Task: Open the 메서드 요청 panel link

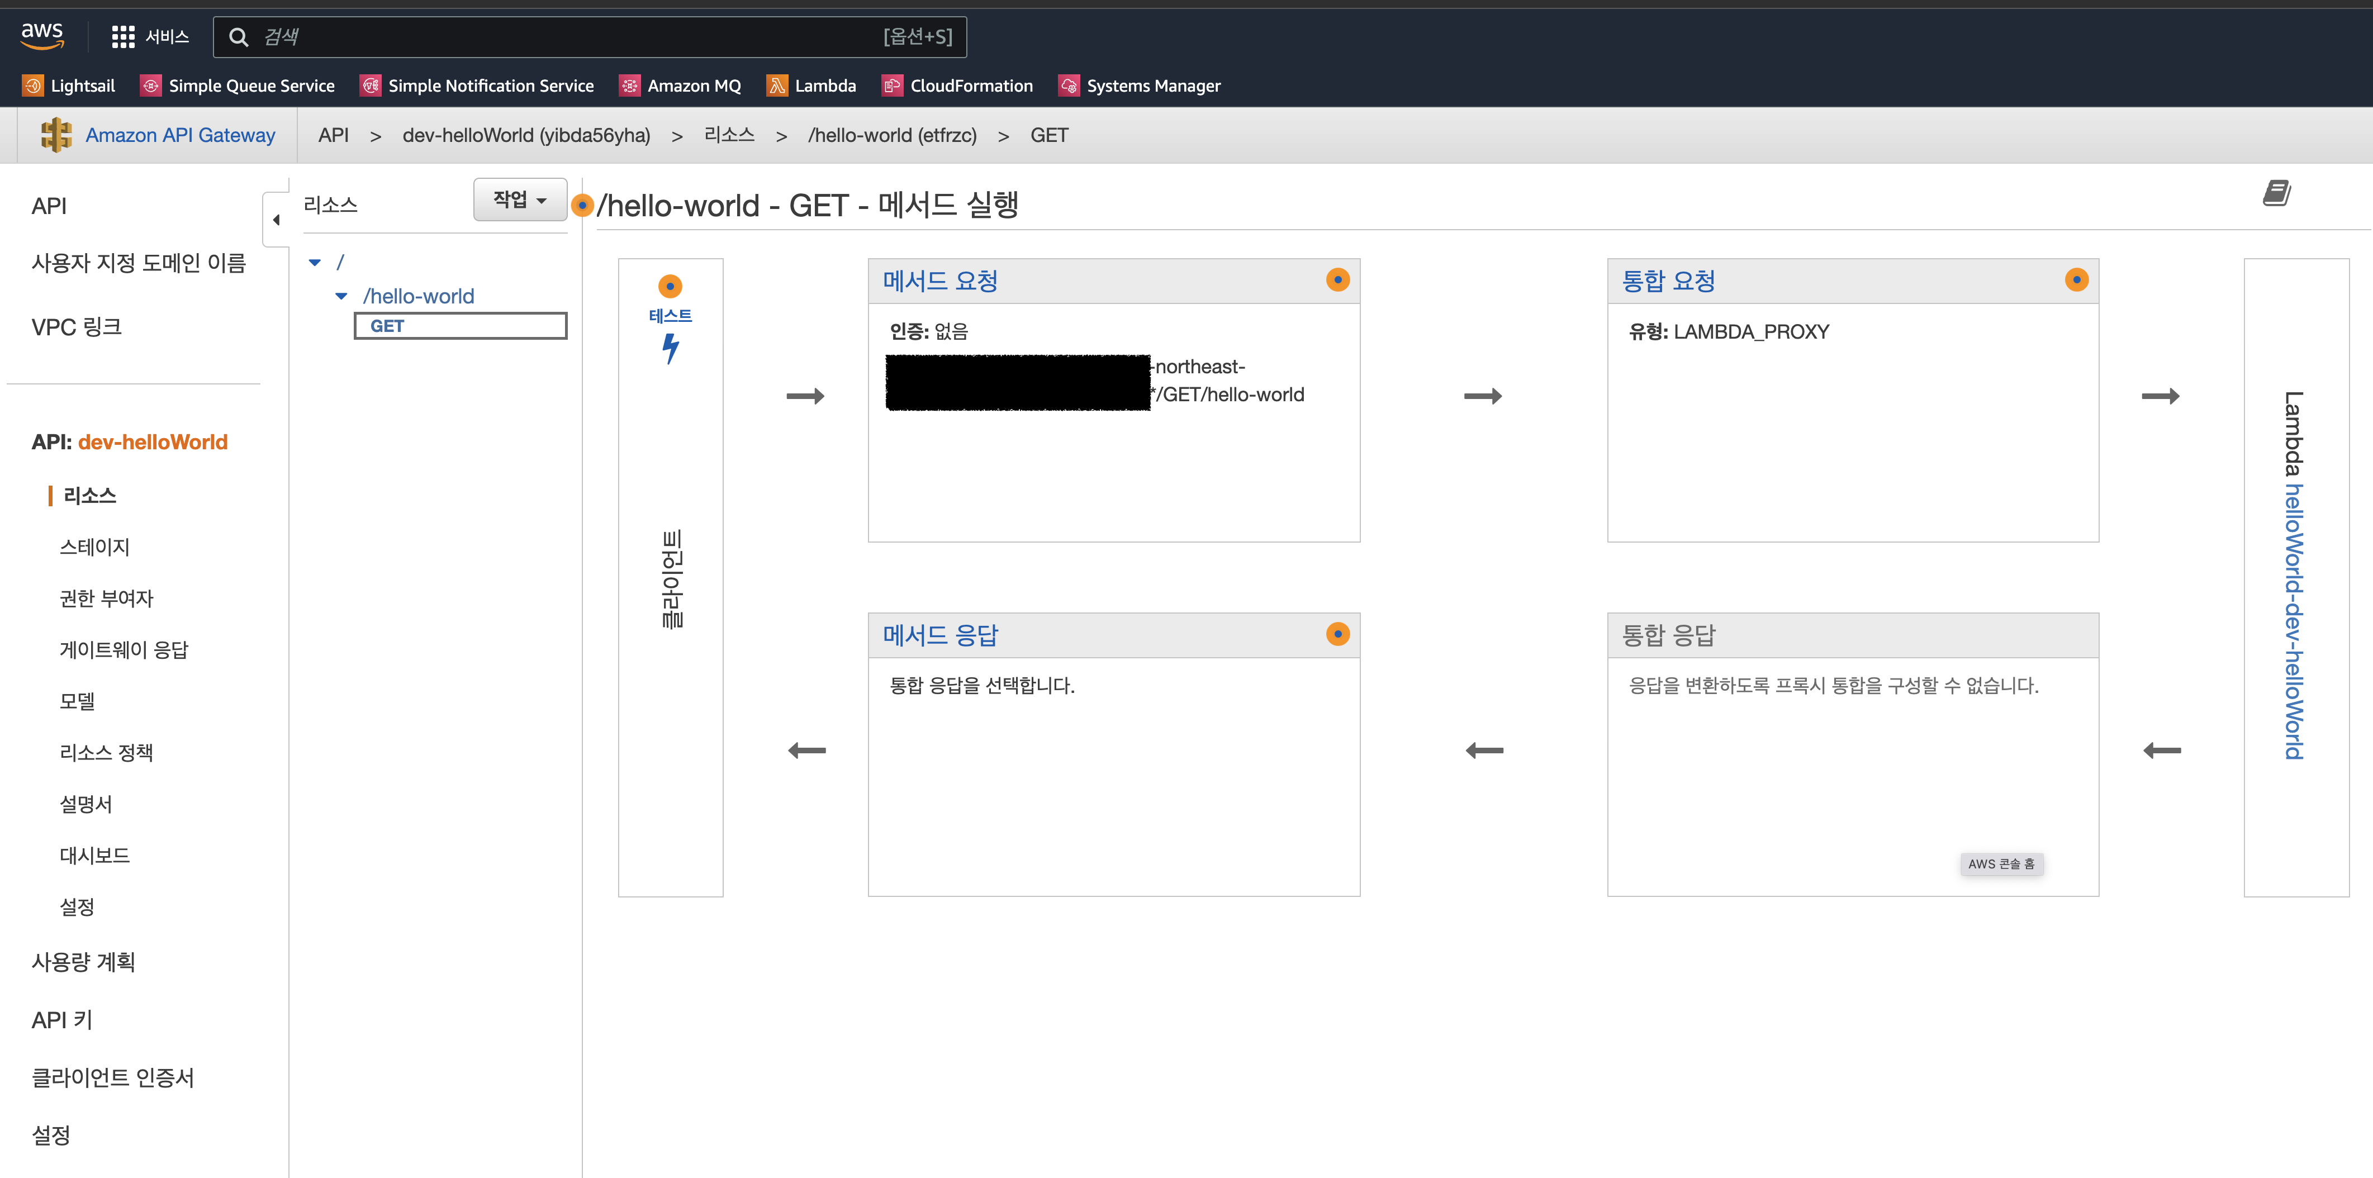Action: tap(939, 281)
